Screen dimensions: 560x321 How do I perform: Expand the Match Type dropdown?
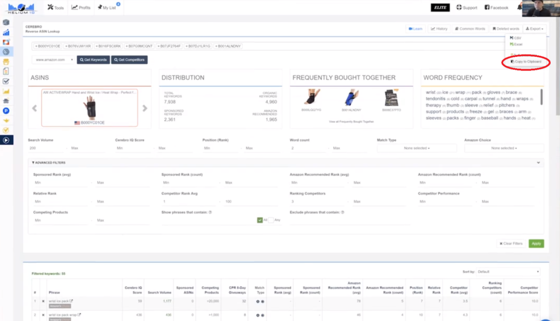(417, 148)
